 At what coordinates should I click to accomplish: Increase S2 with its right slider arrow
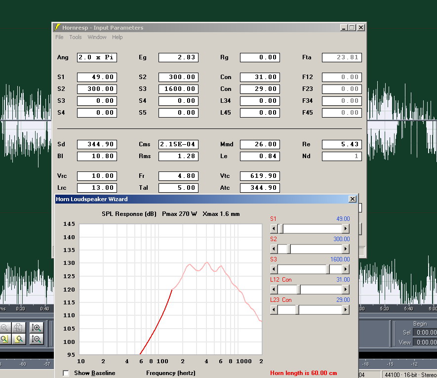point(346,249)
